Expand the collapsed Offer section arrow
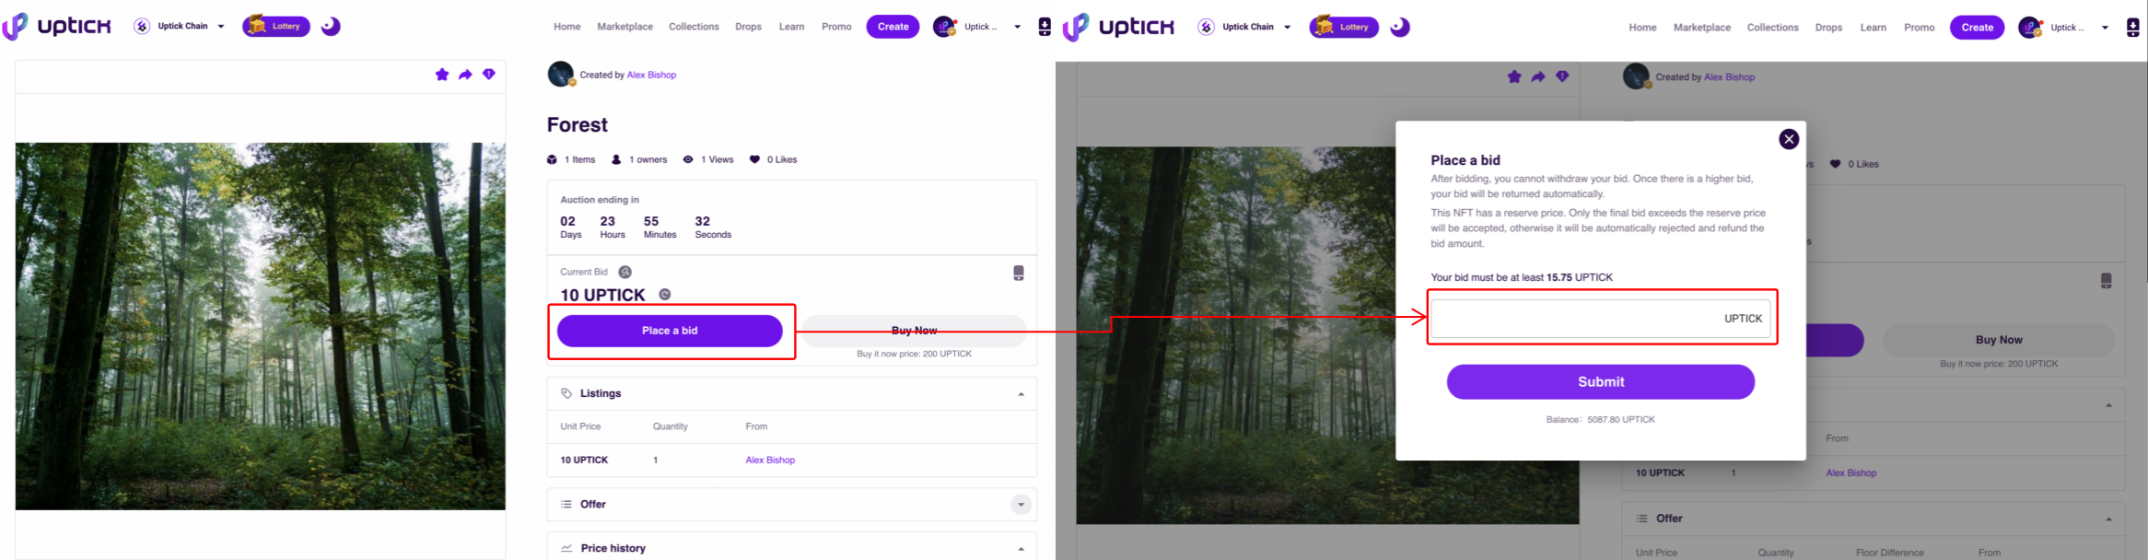Screen dimensions: 2148x560 [x=1021, y=505]
